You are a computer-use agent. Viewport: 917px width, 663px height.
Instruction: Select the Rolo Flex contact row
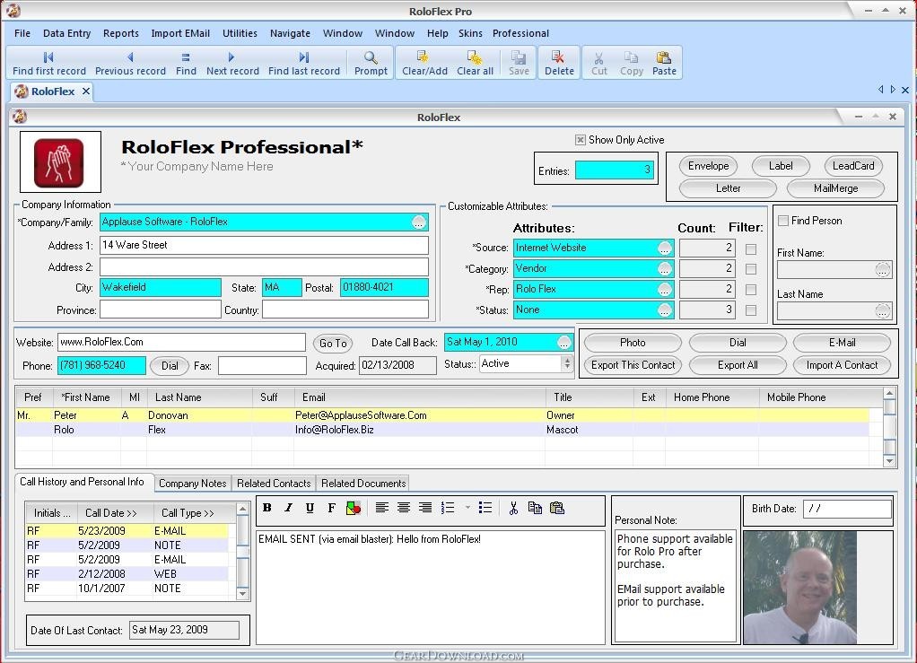point(442,430)
